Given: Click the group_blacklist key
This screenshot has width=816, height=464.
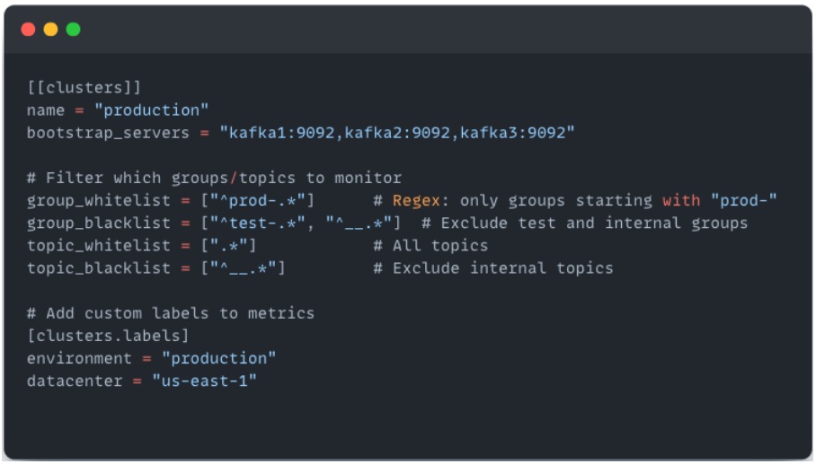Looking at the screenshot, I should (x=93, y=223).
